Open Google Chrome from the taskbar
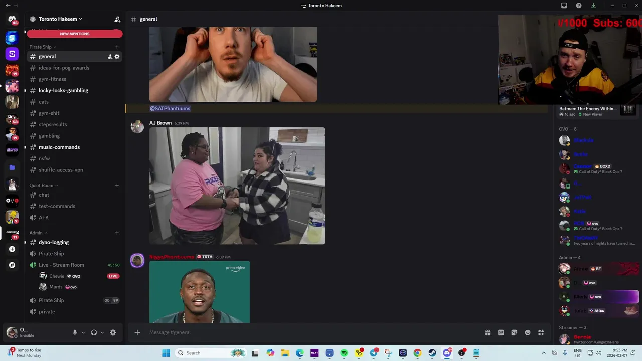642x361 pixels. click(x=417, y=353)
